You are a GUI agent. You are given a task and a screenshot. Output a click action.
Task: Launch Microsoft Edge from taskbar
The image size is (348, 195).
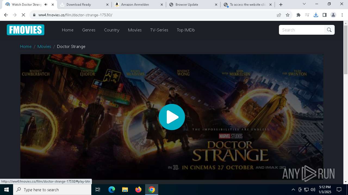coord(112,190)
